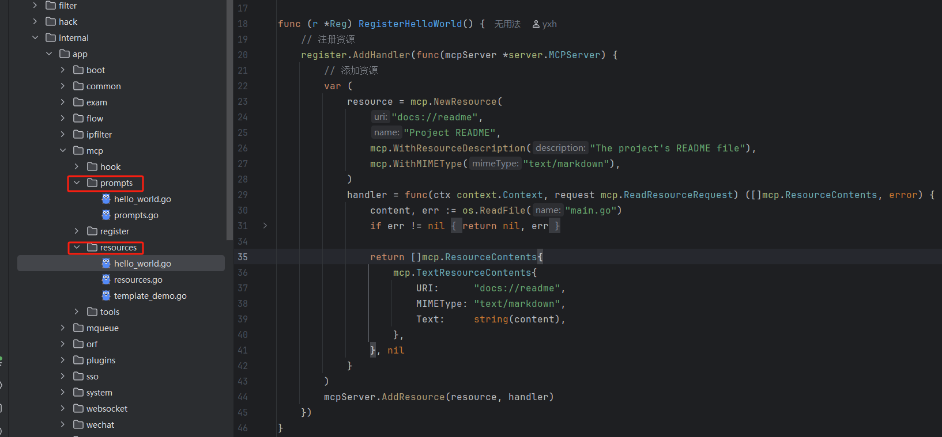Image resolution: width=942 pixels, height=437 pixels.
Task: Click the "main.go" string literal
Action: pos(591,210)
